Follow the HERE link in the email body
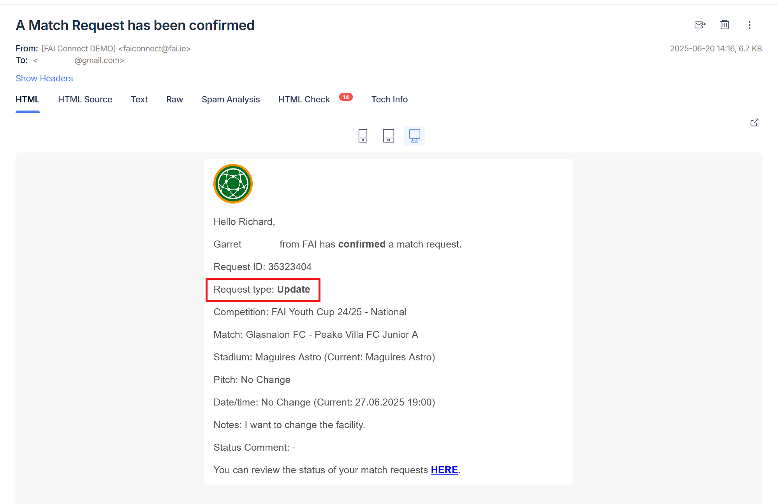Screen dimensions: 778x504 (444, 470)
